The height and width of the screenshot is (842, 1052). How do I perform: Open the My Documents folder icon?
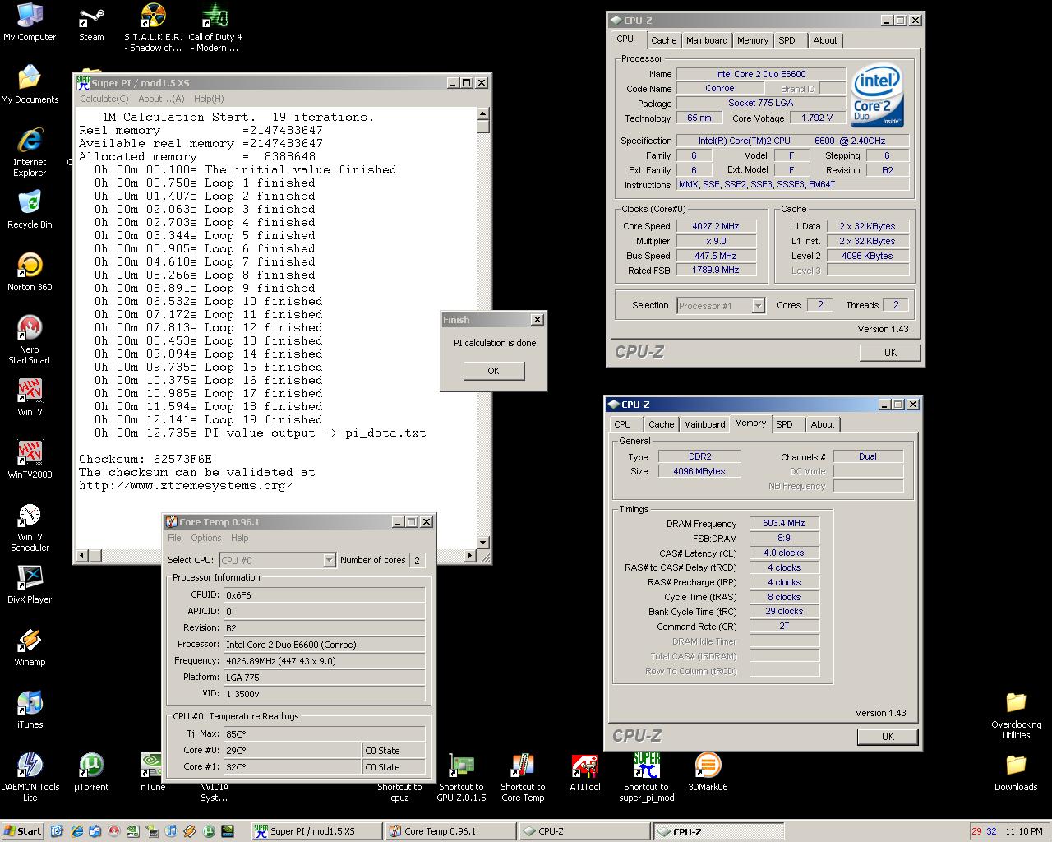[x=30, y=85]
